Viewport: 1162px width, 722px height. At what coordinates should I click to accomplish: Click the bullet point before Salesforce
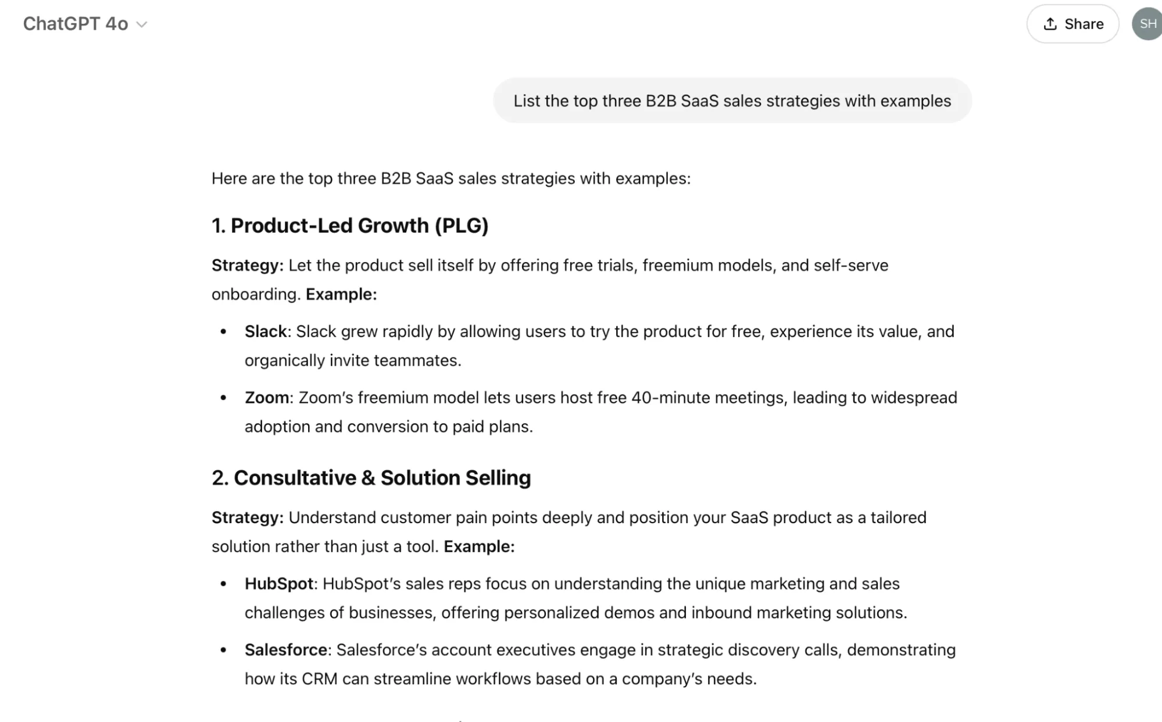click(223, 650)
